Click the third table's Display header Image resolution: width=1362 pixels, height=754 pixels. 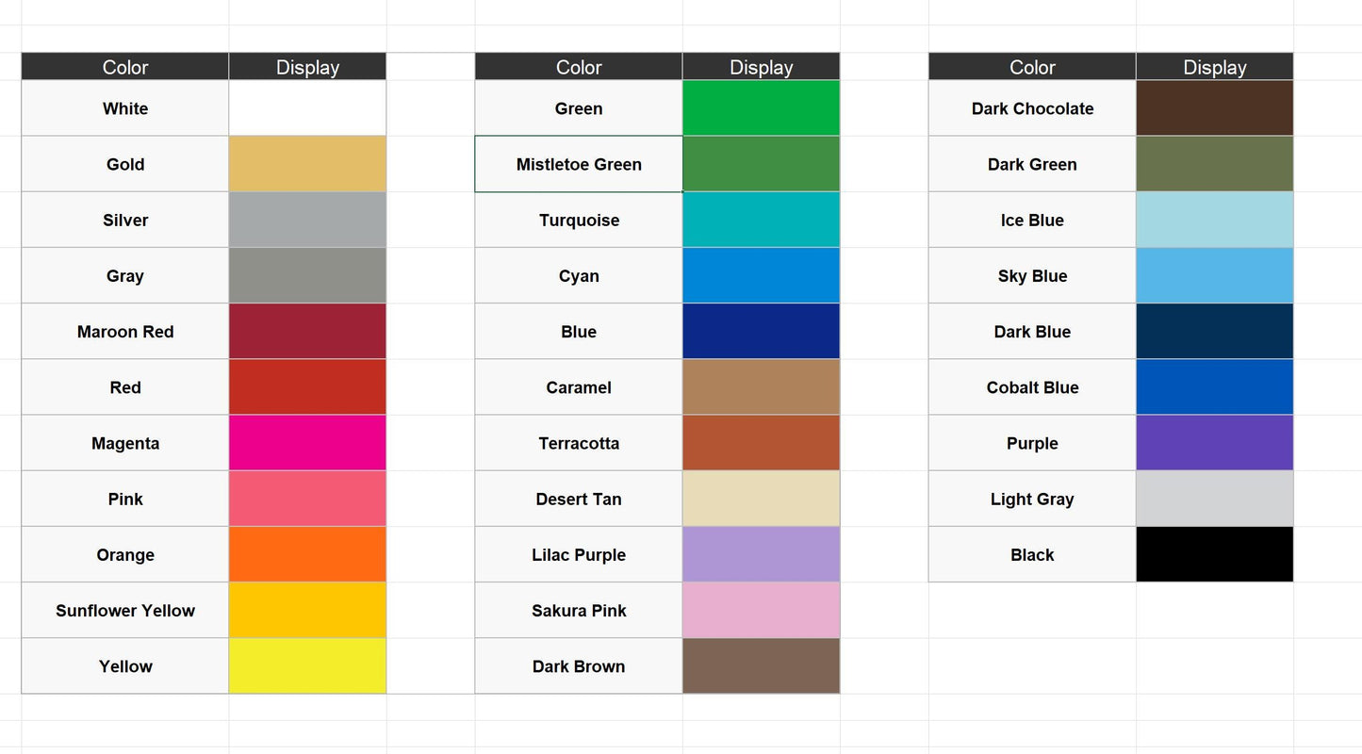click(1214, 67)
